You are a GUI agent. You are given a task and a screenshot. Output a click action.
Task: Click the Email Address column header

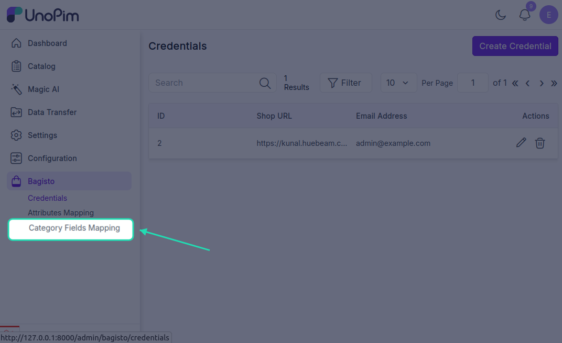pos(381,116)
